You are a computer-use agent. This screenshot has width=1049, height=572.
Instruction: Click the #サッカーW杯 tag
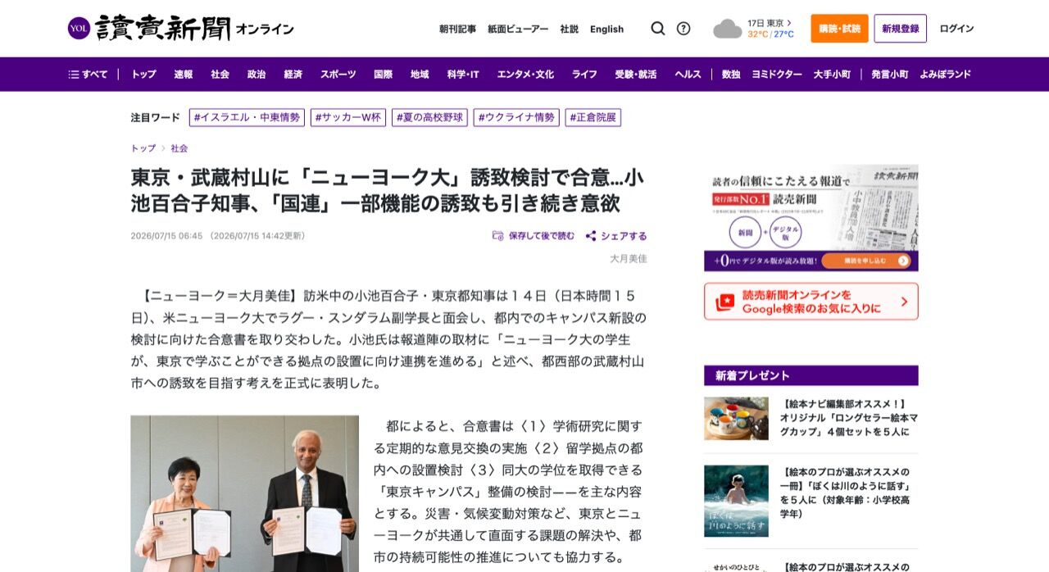[348, 117]
